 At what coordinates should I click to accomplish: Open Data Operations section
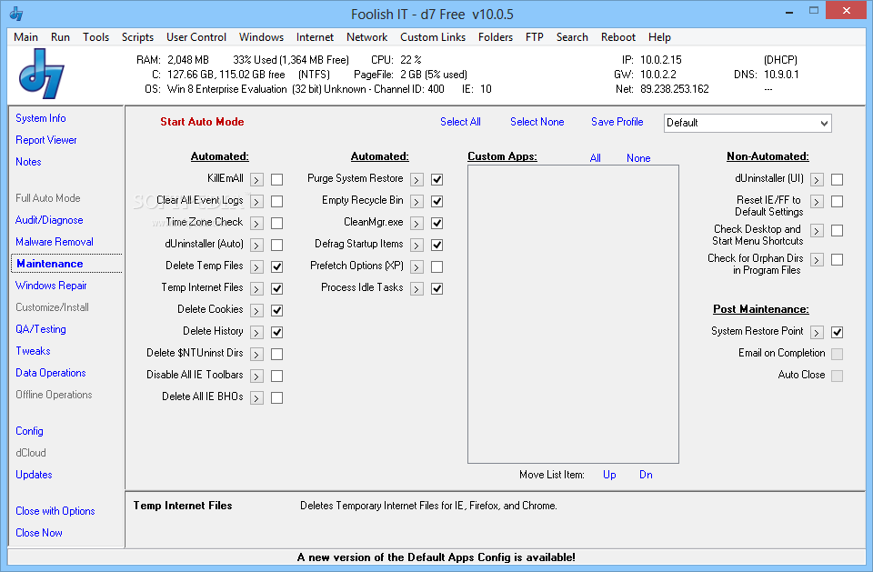pyautogui.click(x=51, y=373)
